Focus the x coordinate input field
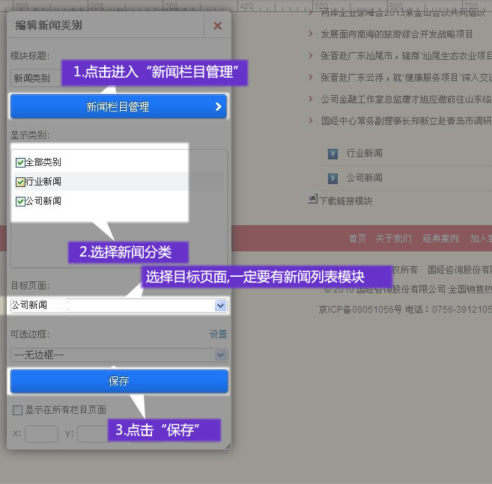The image size is (492, 484). tap(41, 433)
